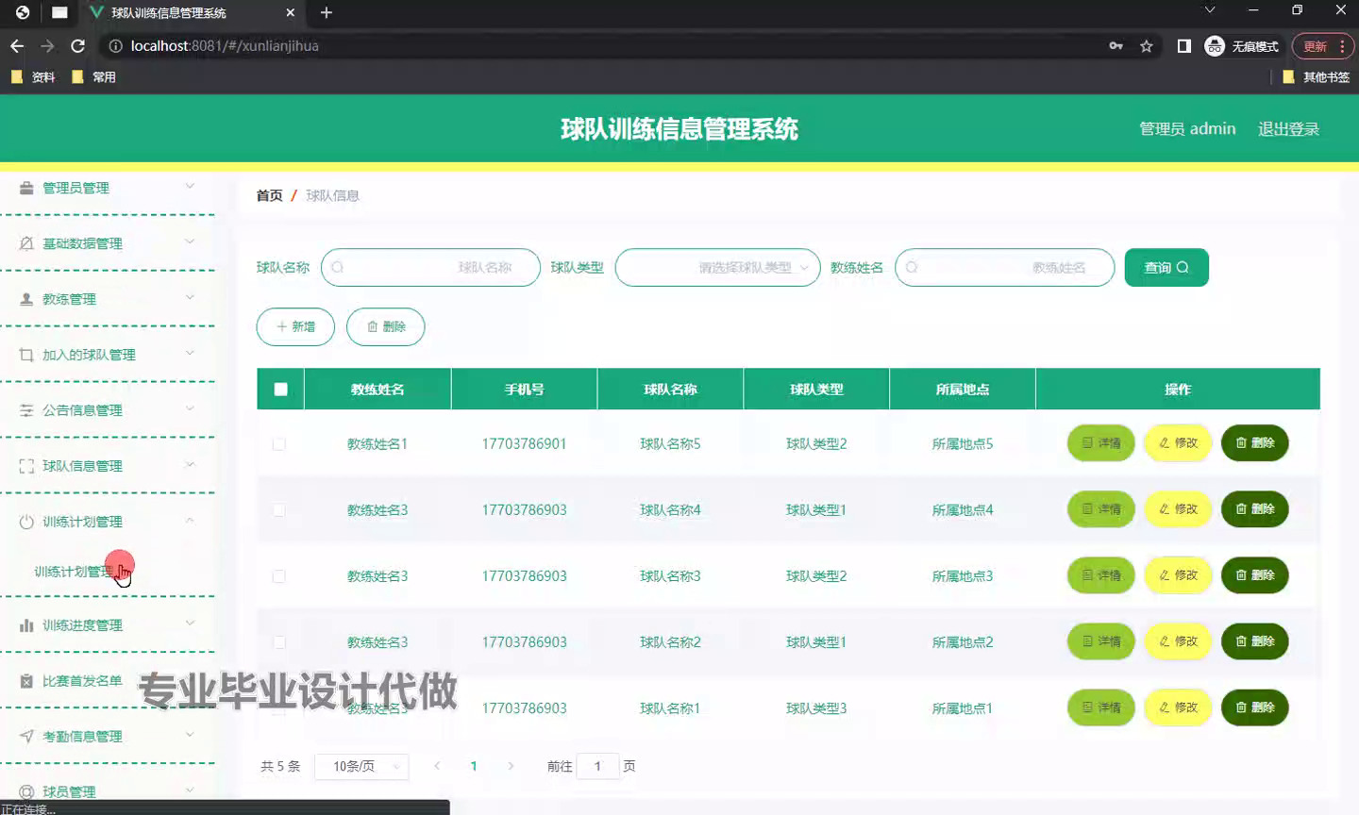
Task: Open the 球队类型 dropdown selector
Action: (x=717, y=268)
